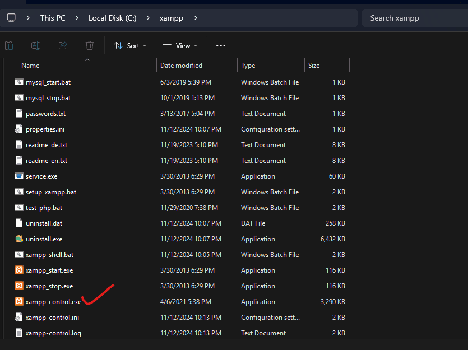Click the xampp-control.log file icon
Image resolution: width=468 pixels, height=350 pixels.
(x=19, y=333)
